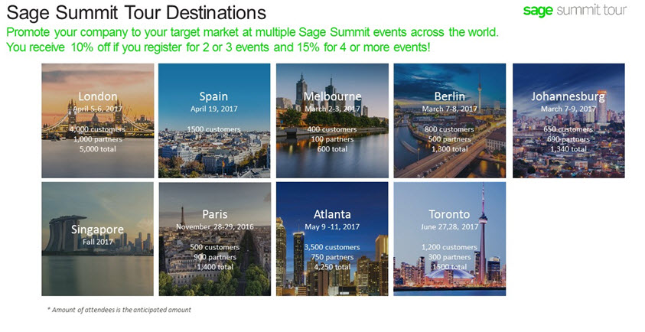Click the Toronto destination tile

(450, 239)
